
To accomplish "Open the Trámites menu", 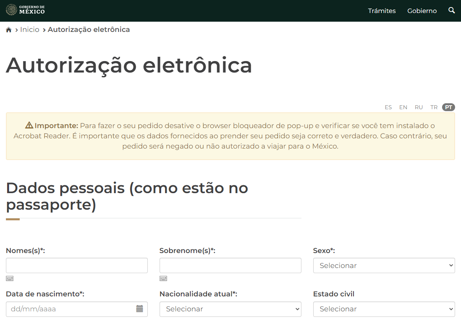I will pos(382,11).
